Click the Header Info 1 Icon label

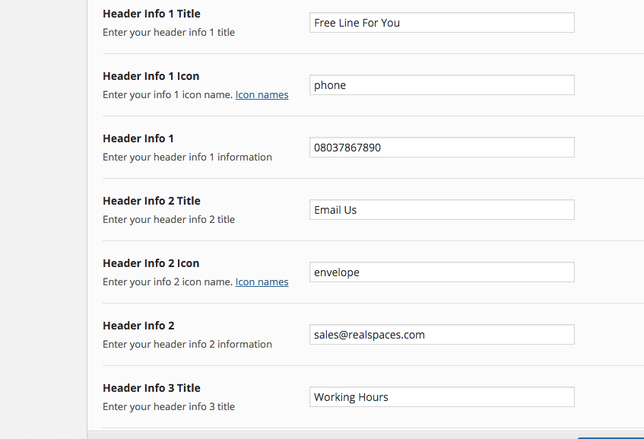point(151,76)
